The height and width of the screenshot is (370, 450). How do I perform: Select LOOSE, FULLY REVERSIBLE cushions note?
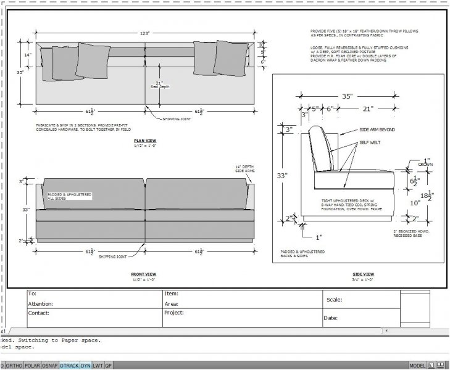(359, 54)
